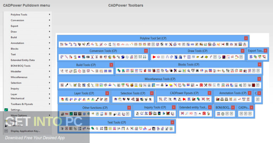Click the green overlapping squares icon in Export Tools
The height and width of the screenshot is (143, 273).
pos(255,57)
